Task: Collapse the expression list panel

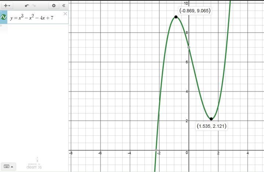Action: tap(64, 5)
